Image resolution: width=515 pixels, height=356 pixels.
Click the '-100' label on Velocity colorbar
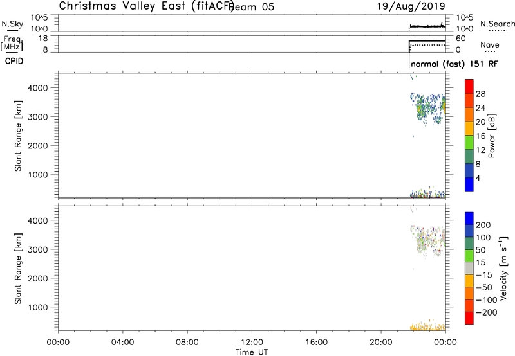click(487, 300)
